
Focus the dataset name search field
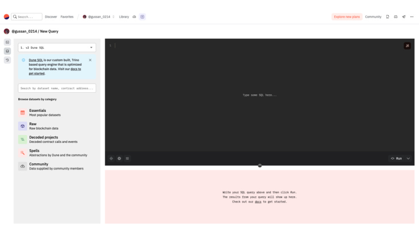57,88
